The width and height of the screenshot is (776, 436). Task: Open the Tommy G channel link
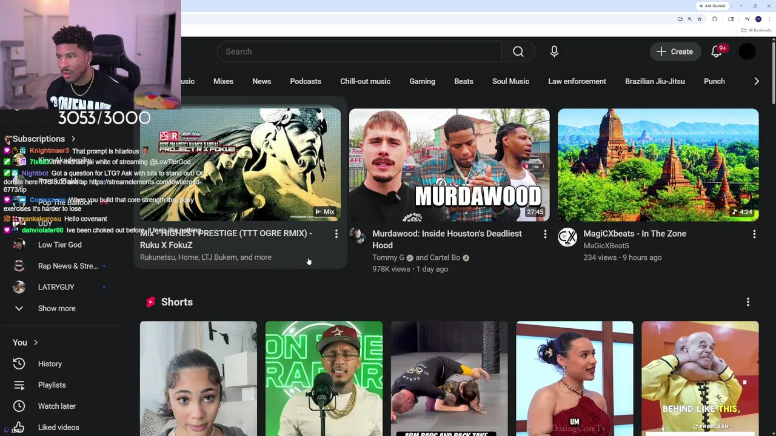click(388, 257)
